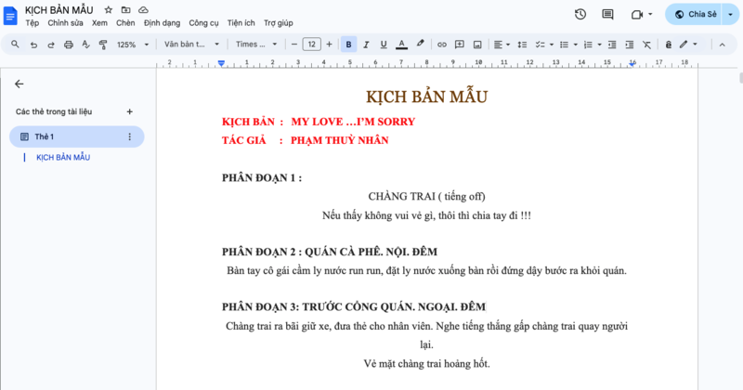Screen dimensions: 743x390
Task: Check cloud save status icon
Action: coord(143,9)
